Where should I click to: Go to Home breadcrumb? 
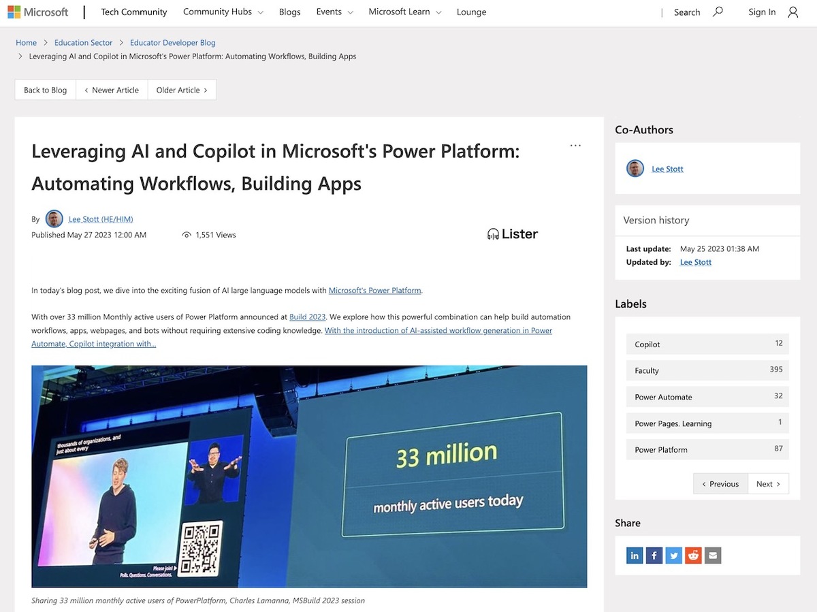(27, 42)
